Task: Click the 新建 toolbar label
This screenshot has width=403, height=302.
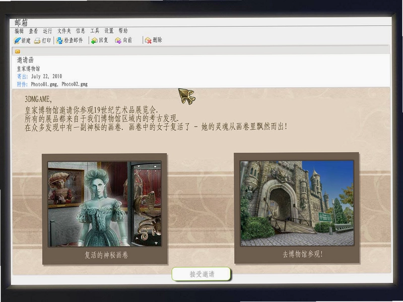Action: (x=26, y=41)
